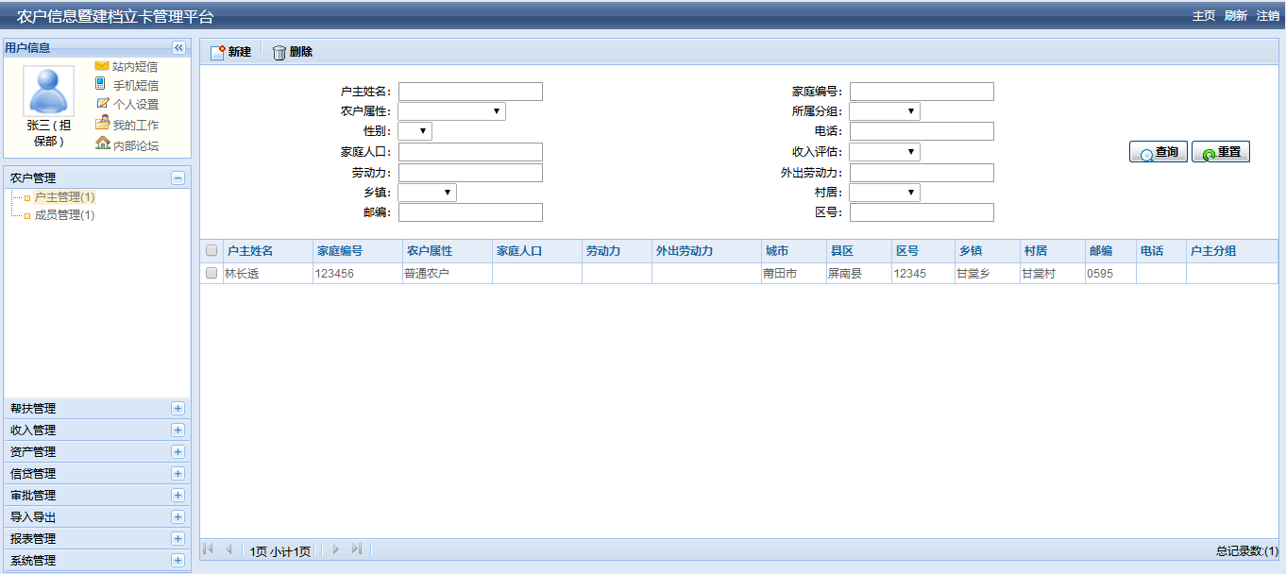This screenshot has height=574, width=1286.
Task: Expand the 帮扶管理 section
Action: click(x=178, y=409)
